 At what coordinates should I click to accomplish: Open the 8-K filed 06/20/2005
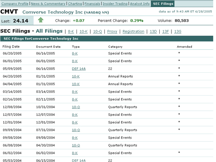[x=75, y=53]
